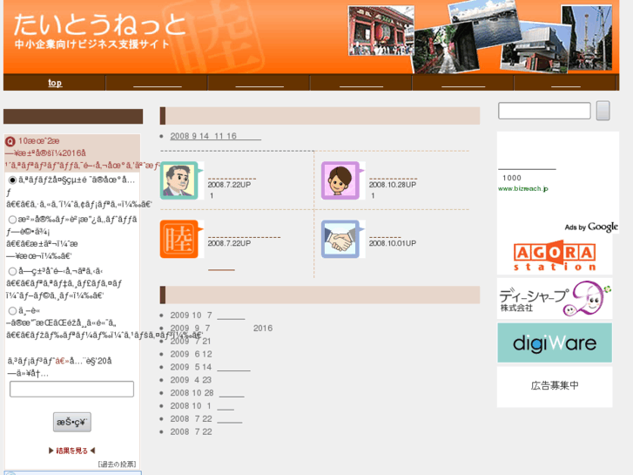Click the Ads by Google label
The image size is (633, 475).
591,227
